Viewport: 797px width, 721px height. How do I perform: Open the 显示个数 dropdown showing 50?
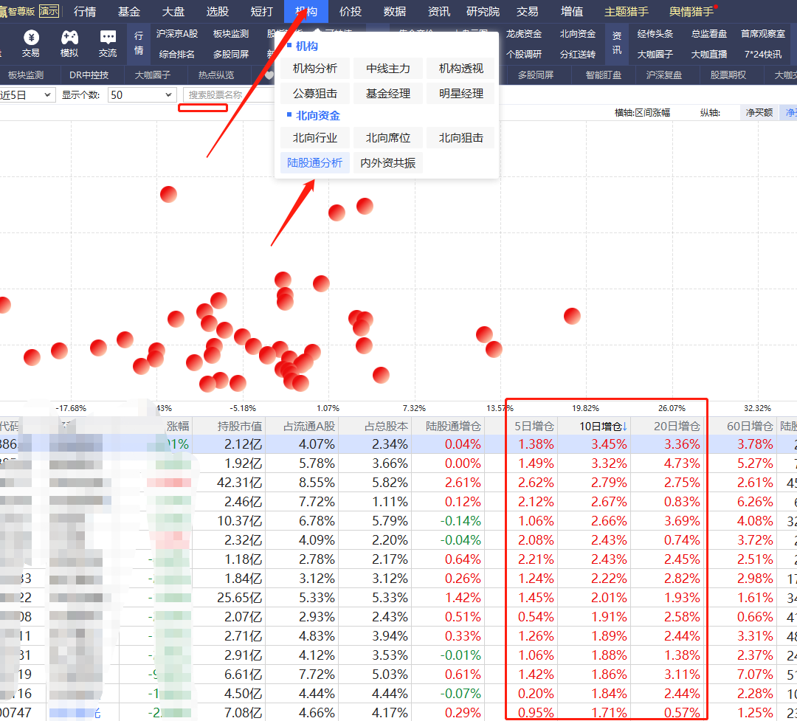pyautogui.click(x=141, y=94)
